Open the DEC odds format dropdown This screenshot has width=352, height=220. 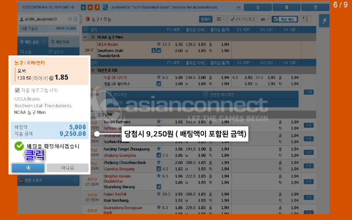pyautogui.click(x=264, y=19)
